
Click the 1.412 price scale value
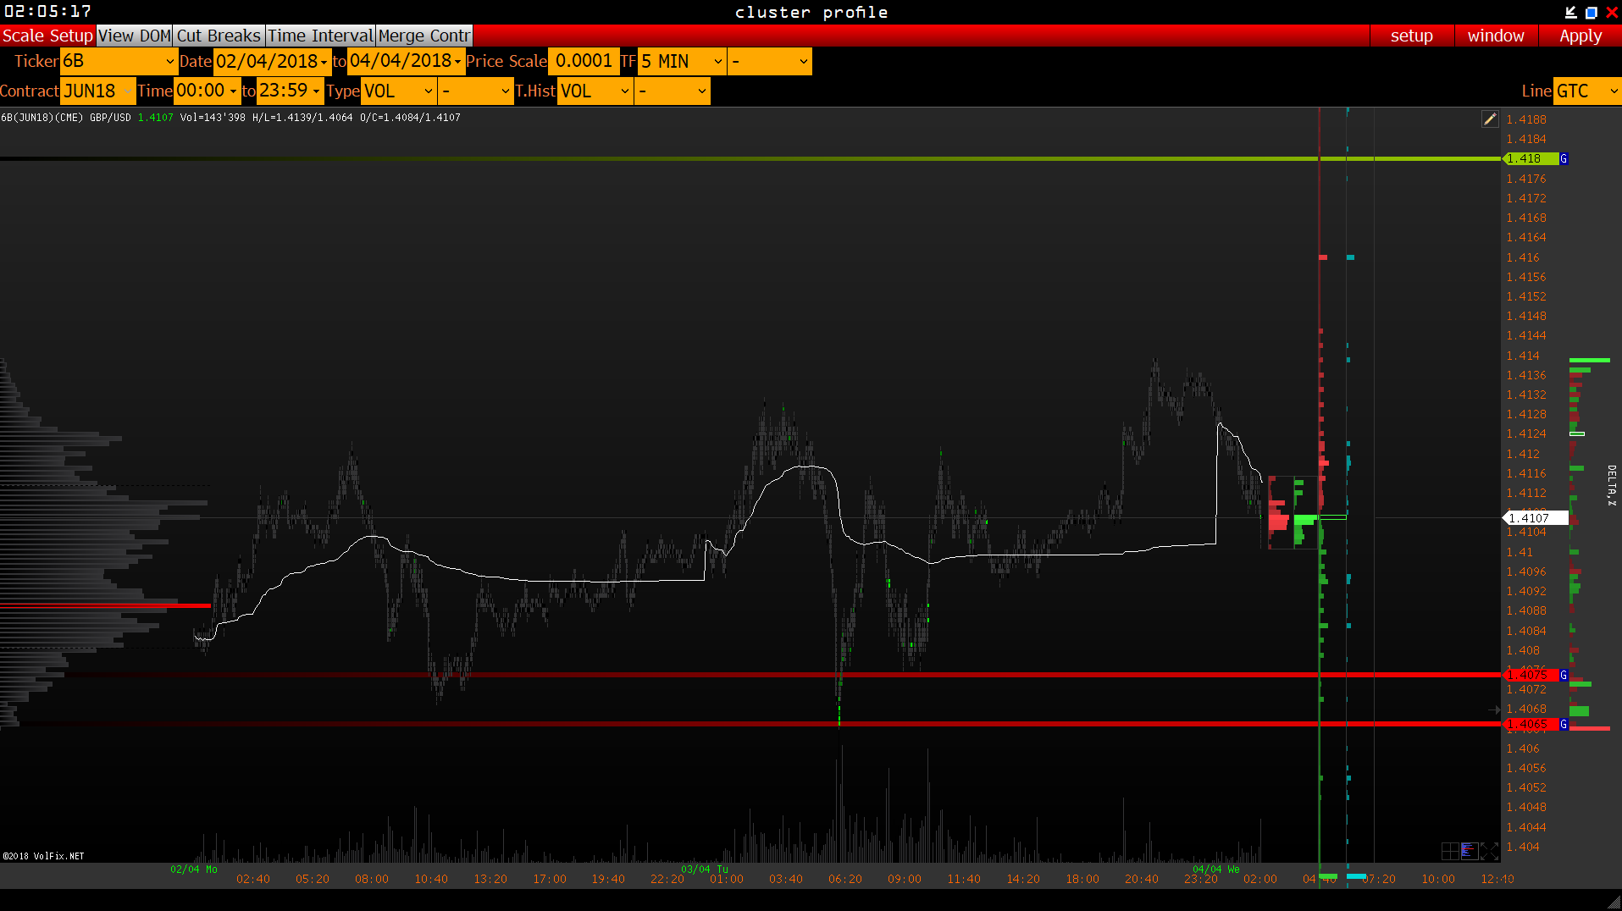[1523, 454]
